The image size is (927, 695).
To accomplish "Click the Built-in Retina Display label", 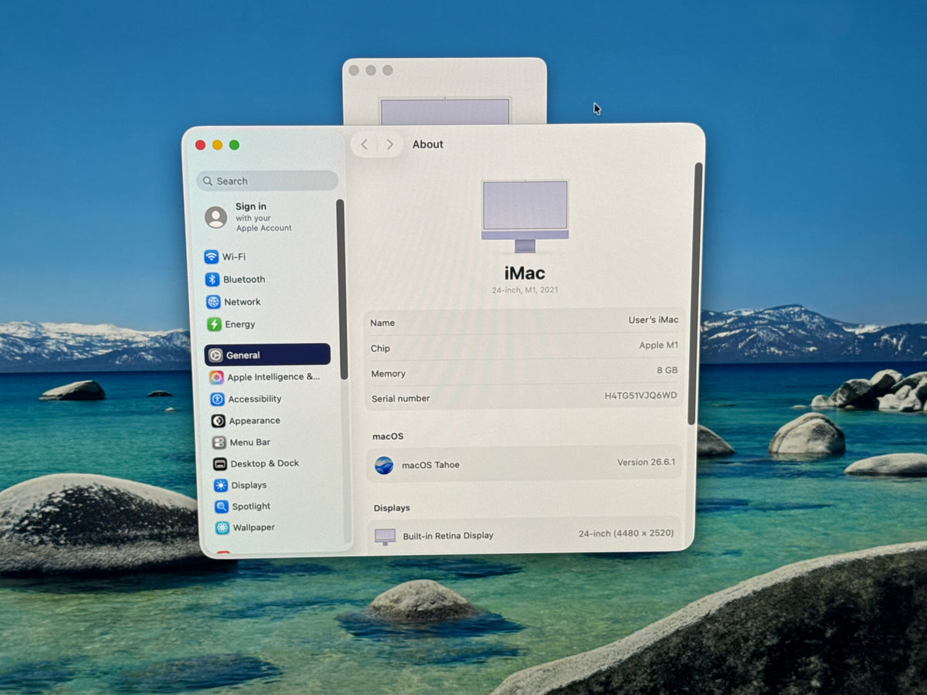I will click(448, 536).
